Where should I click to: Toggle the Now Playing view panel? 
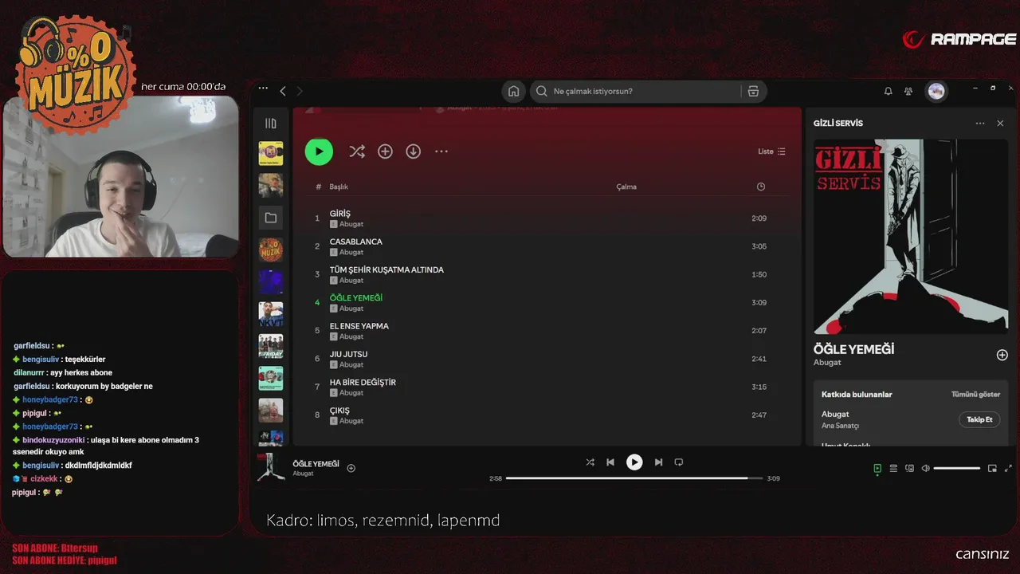pos(877,469)
